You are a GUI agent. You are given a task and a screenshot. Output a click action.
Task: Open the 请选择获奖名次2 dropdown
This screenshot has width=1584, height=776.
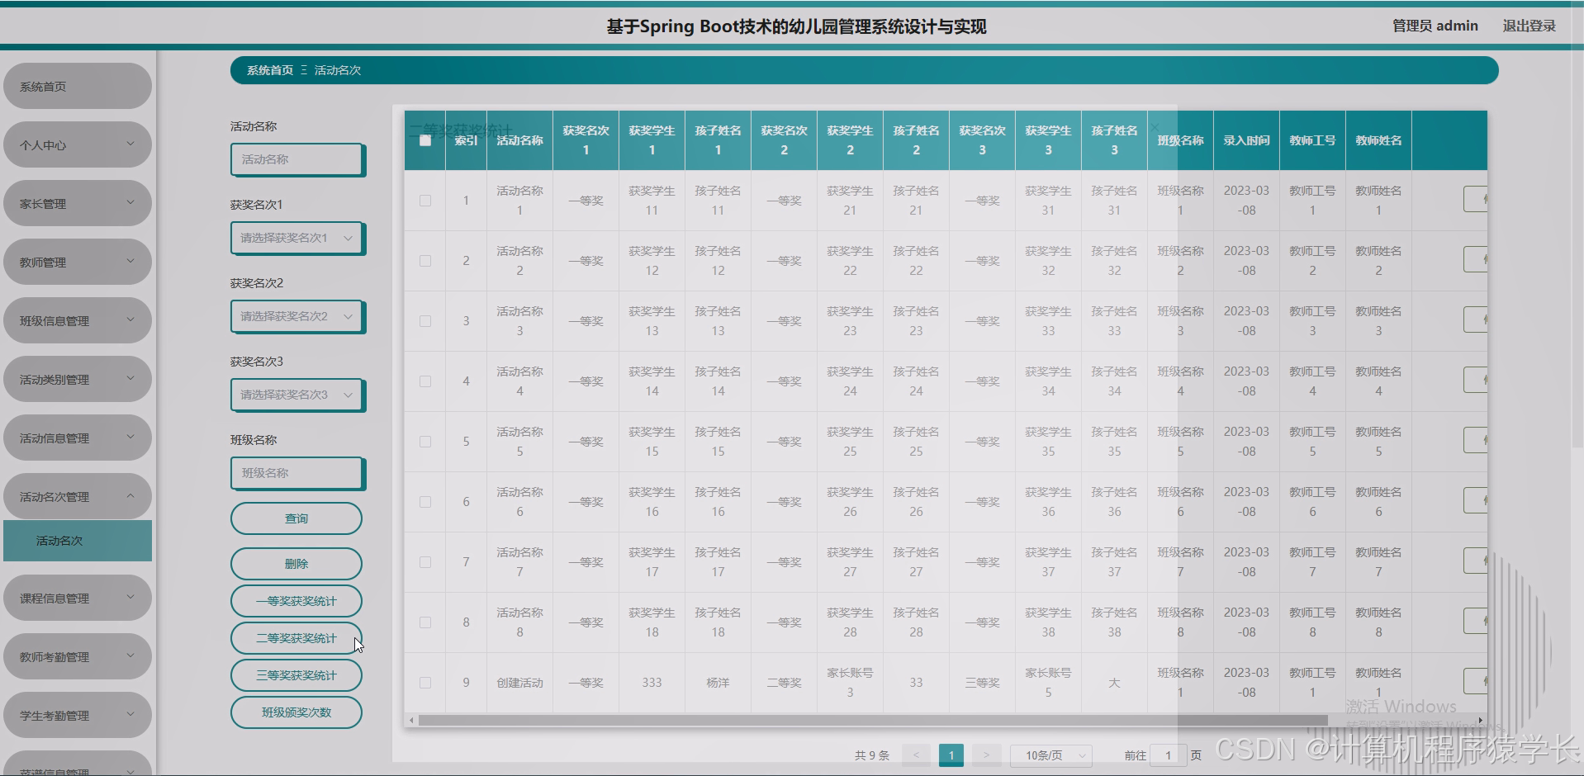pyautogui.click(x=296, y=316)
